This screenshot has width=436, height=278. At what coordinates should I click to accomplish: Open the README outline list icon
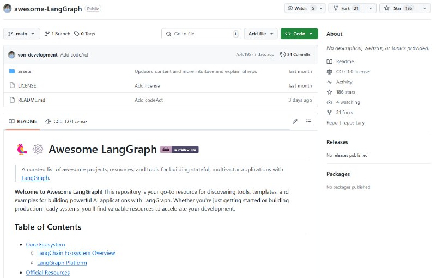coord(308,121)
